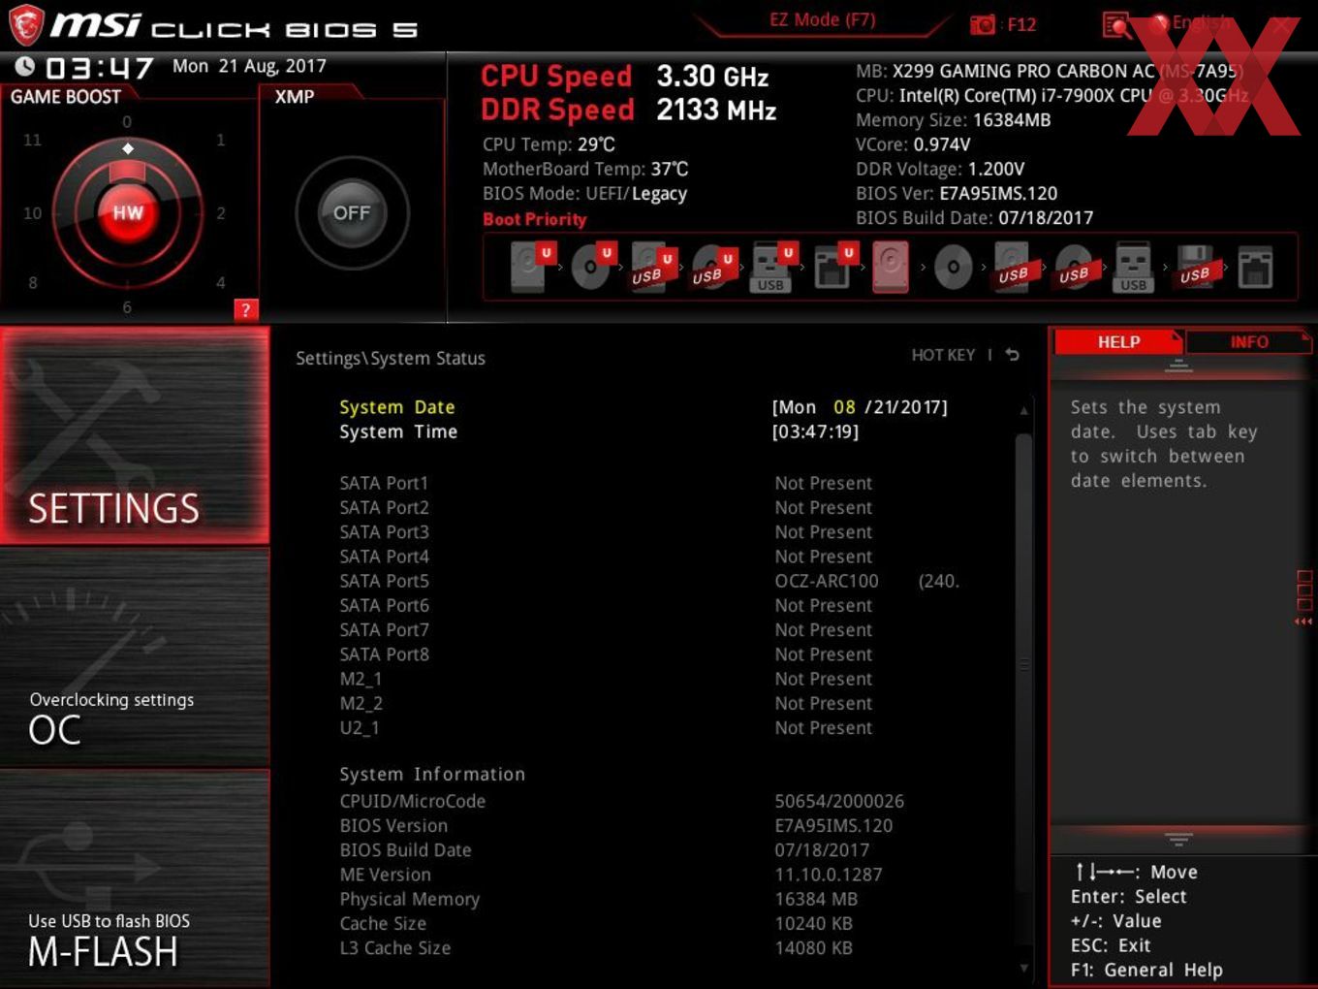The height and width of the screenshot is (989, 1318).
Task: Select the M2_2 row
Action: pyautogui.click(x=606, y=703)
